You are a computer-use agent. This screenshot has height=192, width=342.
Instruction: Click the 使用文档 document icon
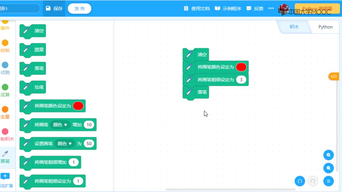[x=186, y=9]
